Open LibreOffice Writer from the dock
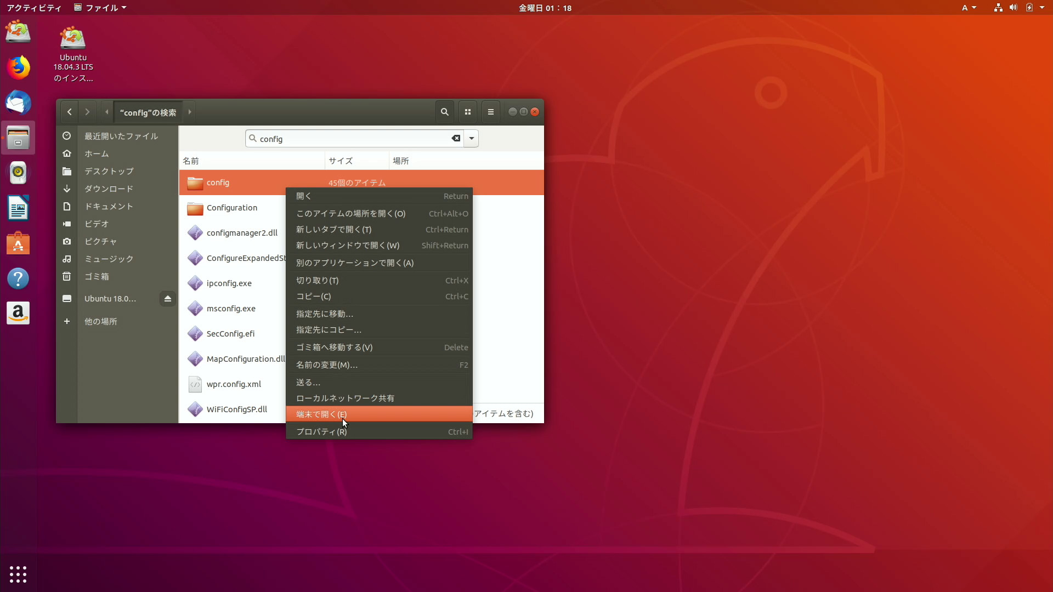 pos(18,208)
